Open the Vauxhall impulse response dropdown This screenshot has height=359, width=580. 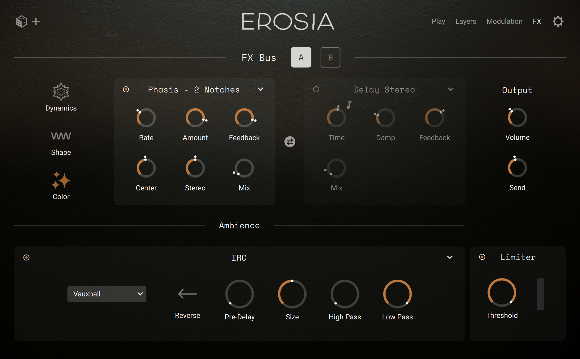click(x=107, y=294)
